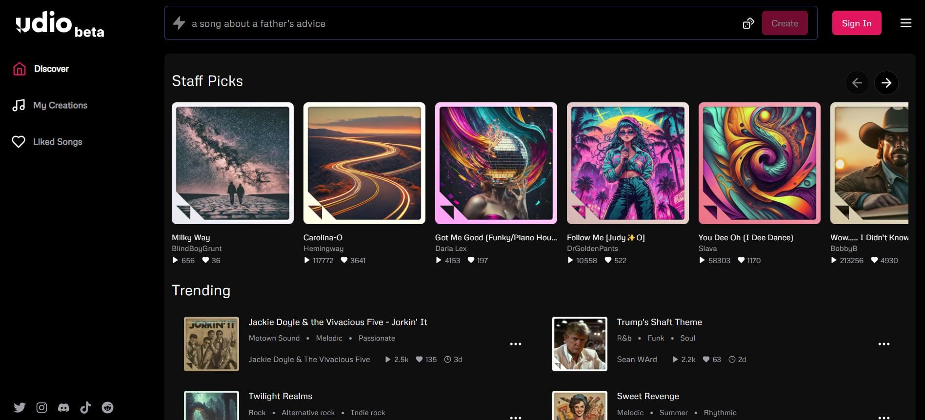Click heart icon under Carolina-O
The image size is (925, 420).
pyautogui.click(x=344, y=260)
